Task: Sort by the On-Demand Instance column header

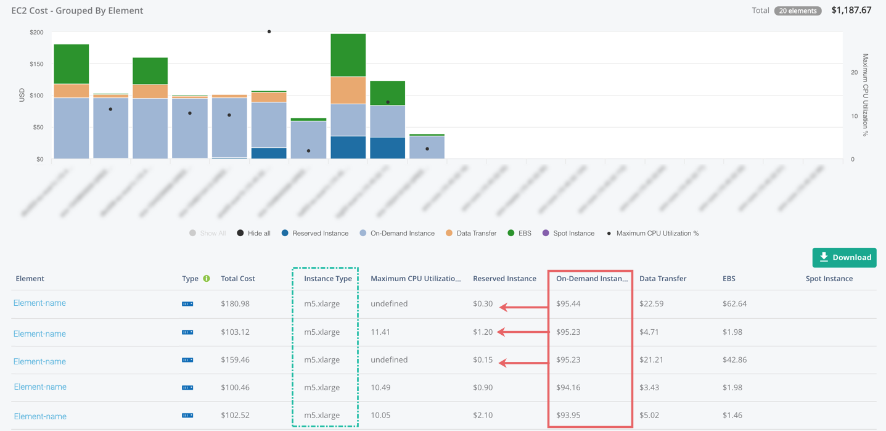Action: (592, 279)
